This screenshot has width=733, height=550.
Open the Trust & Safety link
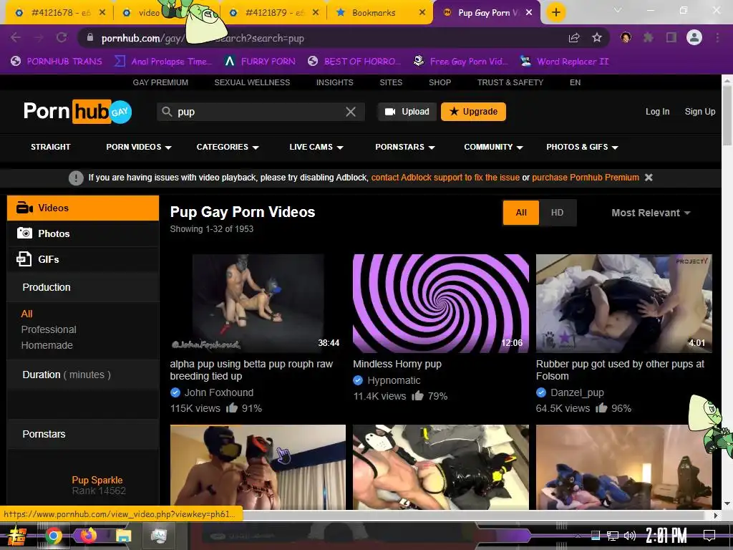[x=510, y=82]
